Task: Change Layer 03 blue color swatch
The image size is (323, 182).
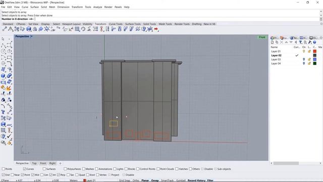Action: pyautogui.click(x=315, y=60)
